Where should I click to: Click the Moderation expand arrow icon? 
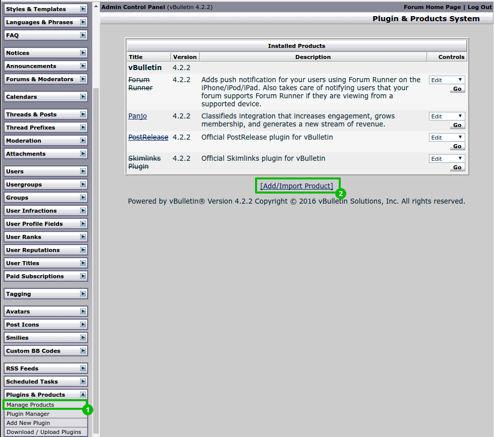[83, 140]
